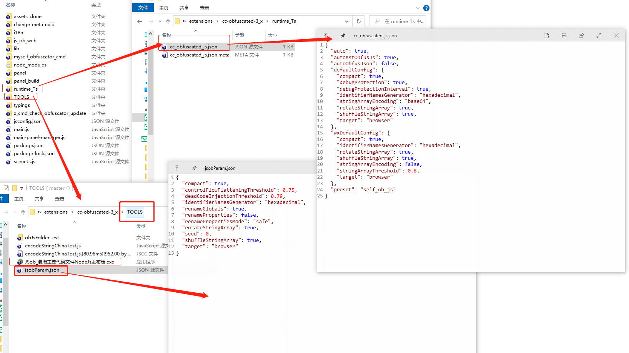The height and width of the screenshot is (353, 629).
Task: Open the 查看 tab in TOOLS window
Action: click(x=60, y=199)
